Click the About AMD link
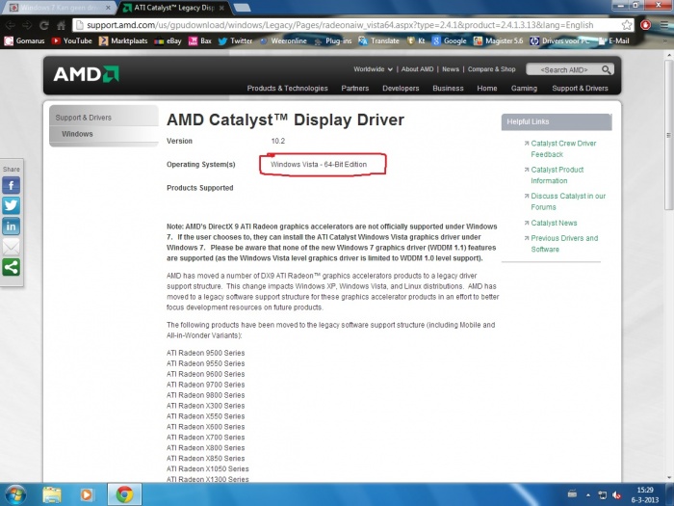Image resolution: width=674 pixels, height=506 pixels. click(417, 68)
